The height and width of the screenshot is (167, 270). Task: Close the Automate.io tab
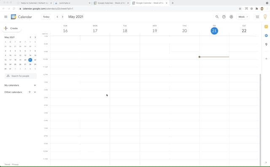89,3
